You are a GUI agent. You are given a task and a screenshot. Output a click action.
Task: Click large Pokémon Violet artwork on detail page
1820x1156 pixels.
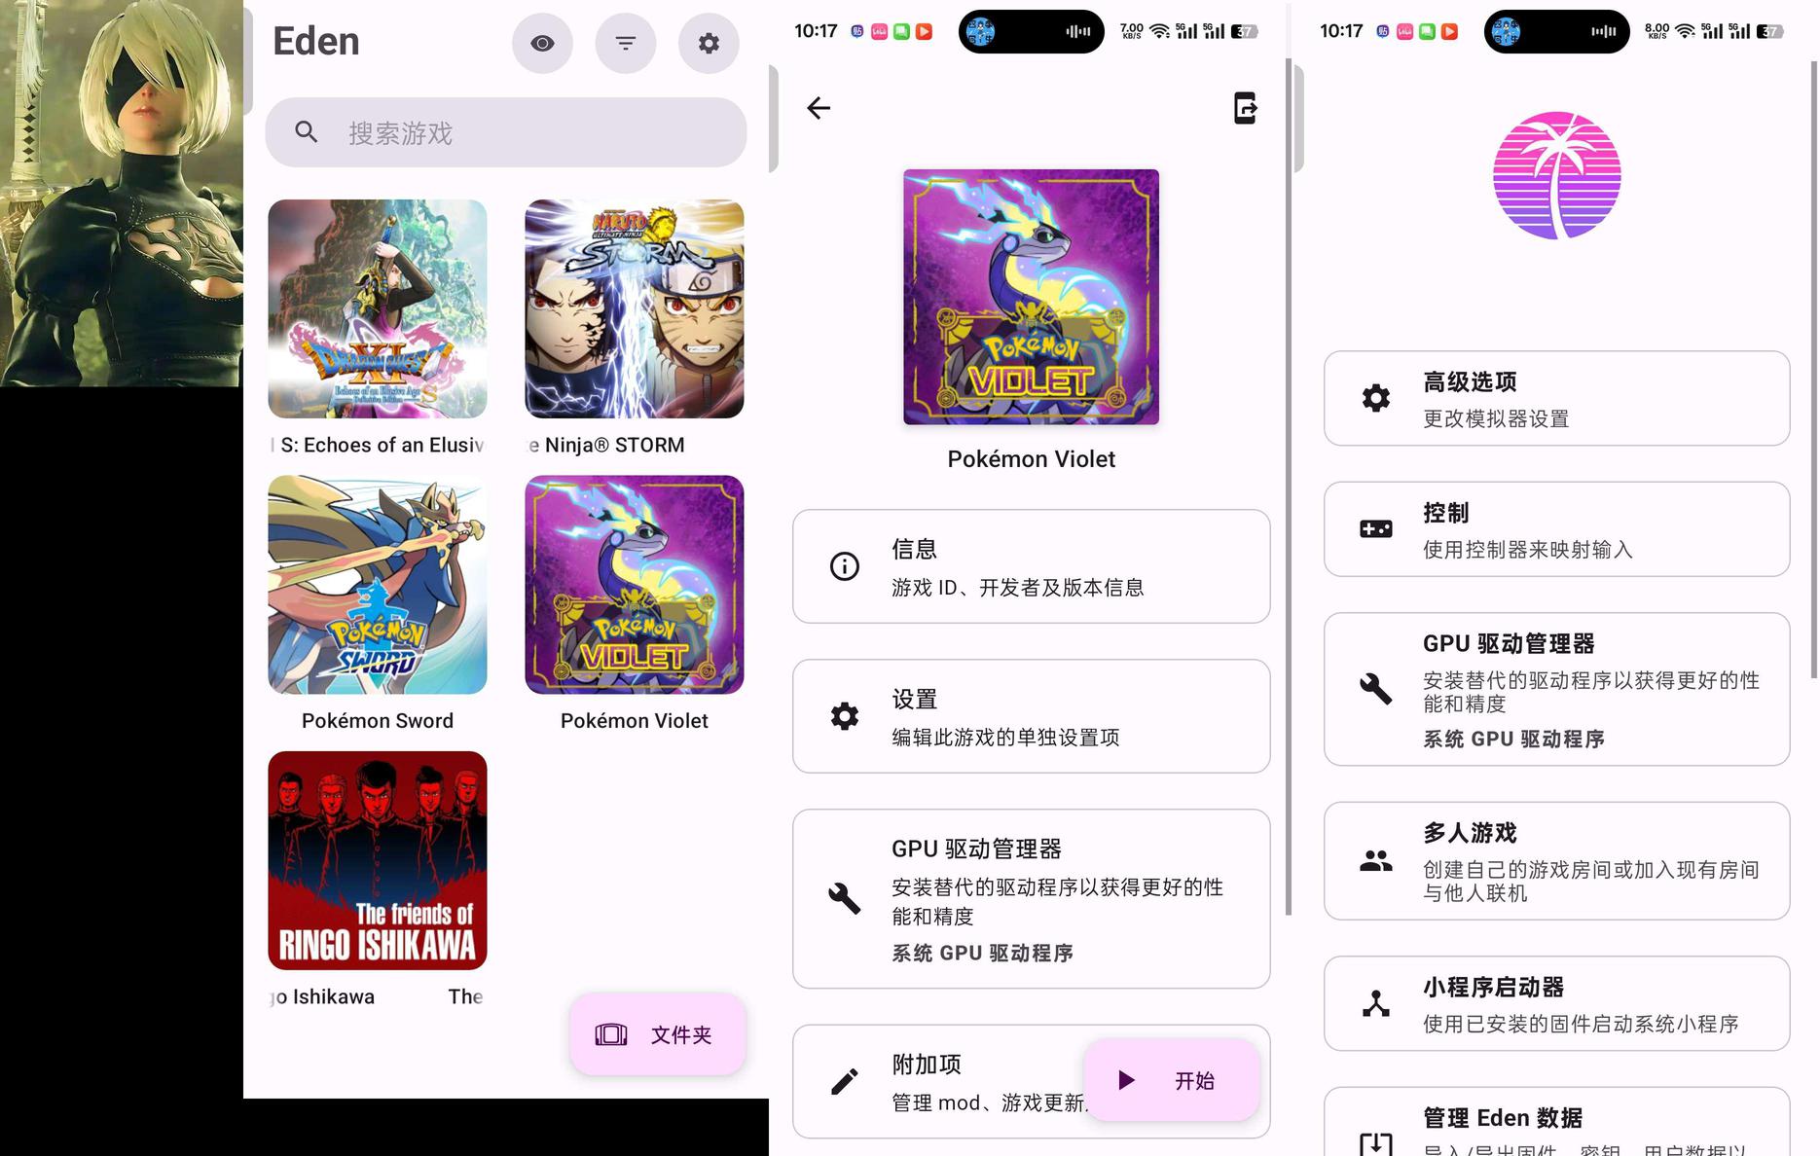1031,297
